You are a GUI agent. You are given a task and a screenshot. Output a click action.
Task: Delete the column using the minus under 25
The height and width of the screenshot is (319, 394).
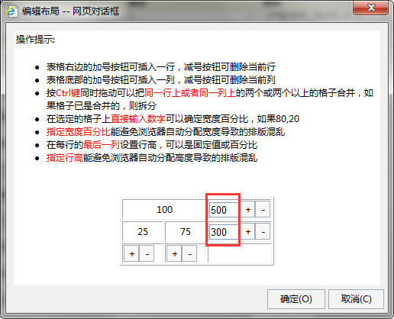point(147,253)
